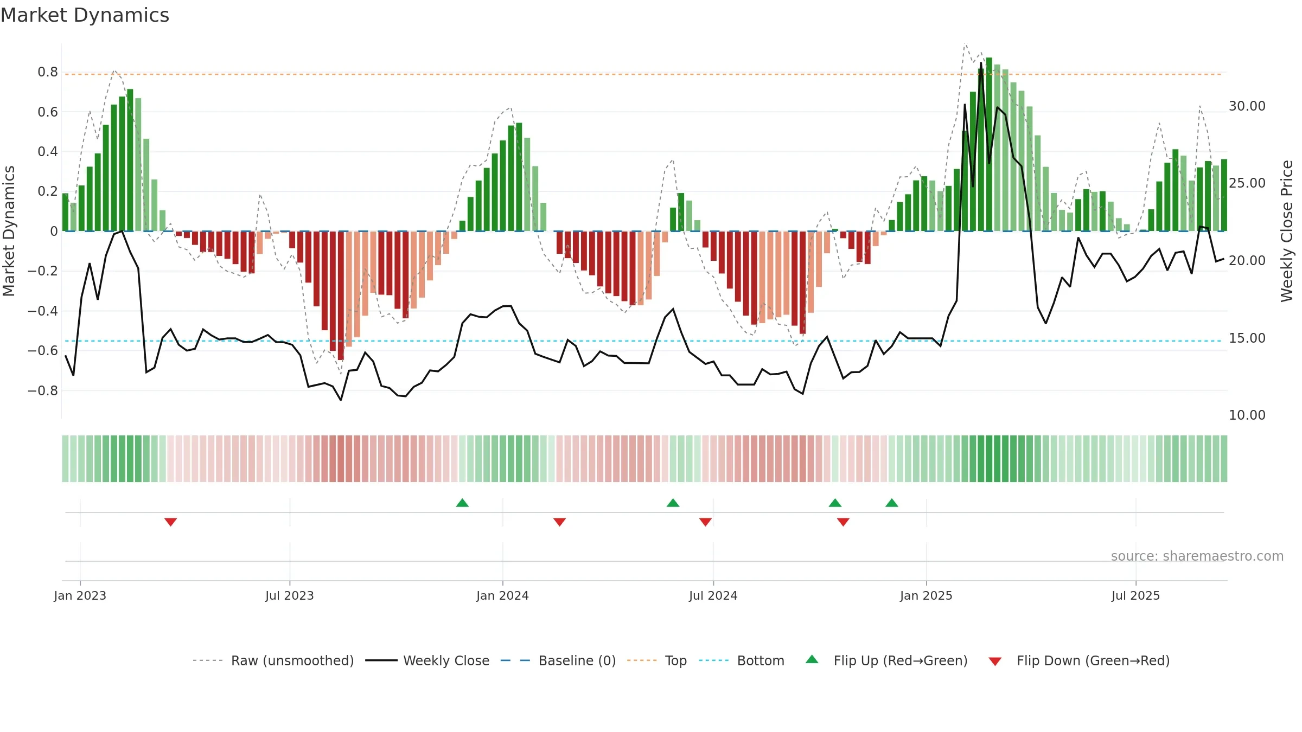The width and height of the screenshot is (1302, 732).
Task: Click the Jul 2024 x-axis label
Action: 713,595
